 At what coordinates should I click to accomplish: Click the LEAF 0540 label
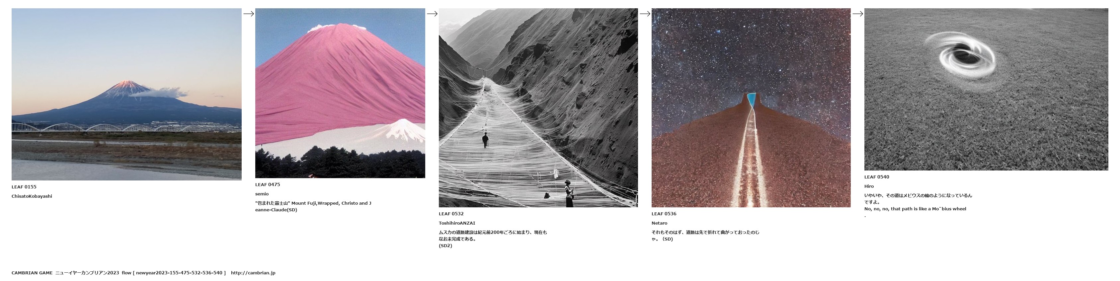pyautogui.click(x=877, y=177)
